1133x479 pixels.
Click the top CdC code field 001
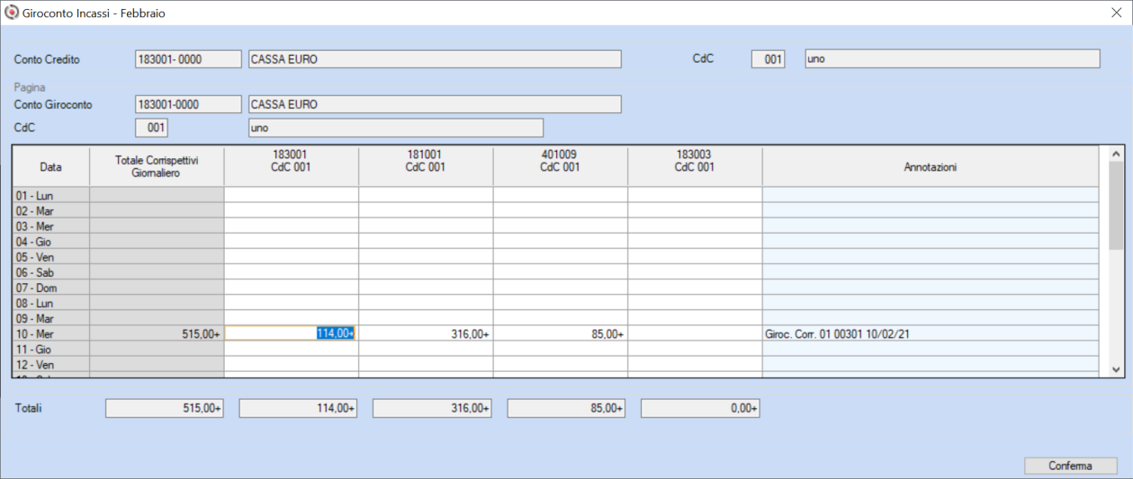pyautogui.click(x=768, y=59)
